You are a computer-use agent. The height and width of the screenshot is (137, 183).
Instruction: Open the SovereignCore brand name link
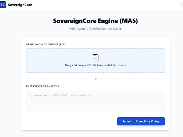[x=20, y=5]
